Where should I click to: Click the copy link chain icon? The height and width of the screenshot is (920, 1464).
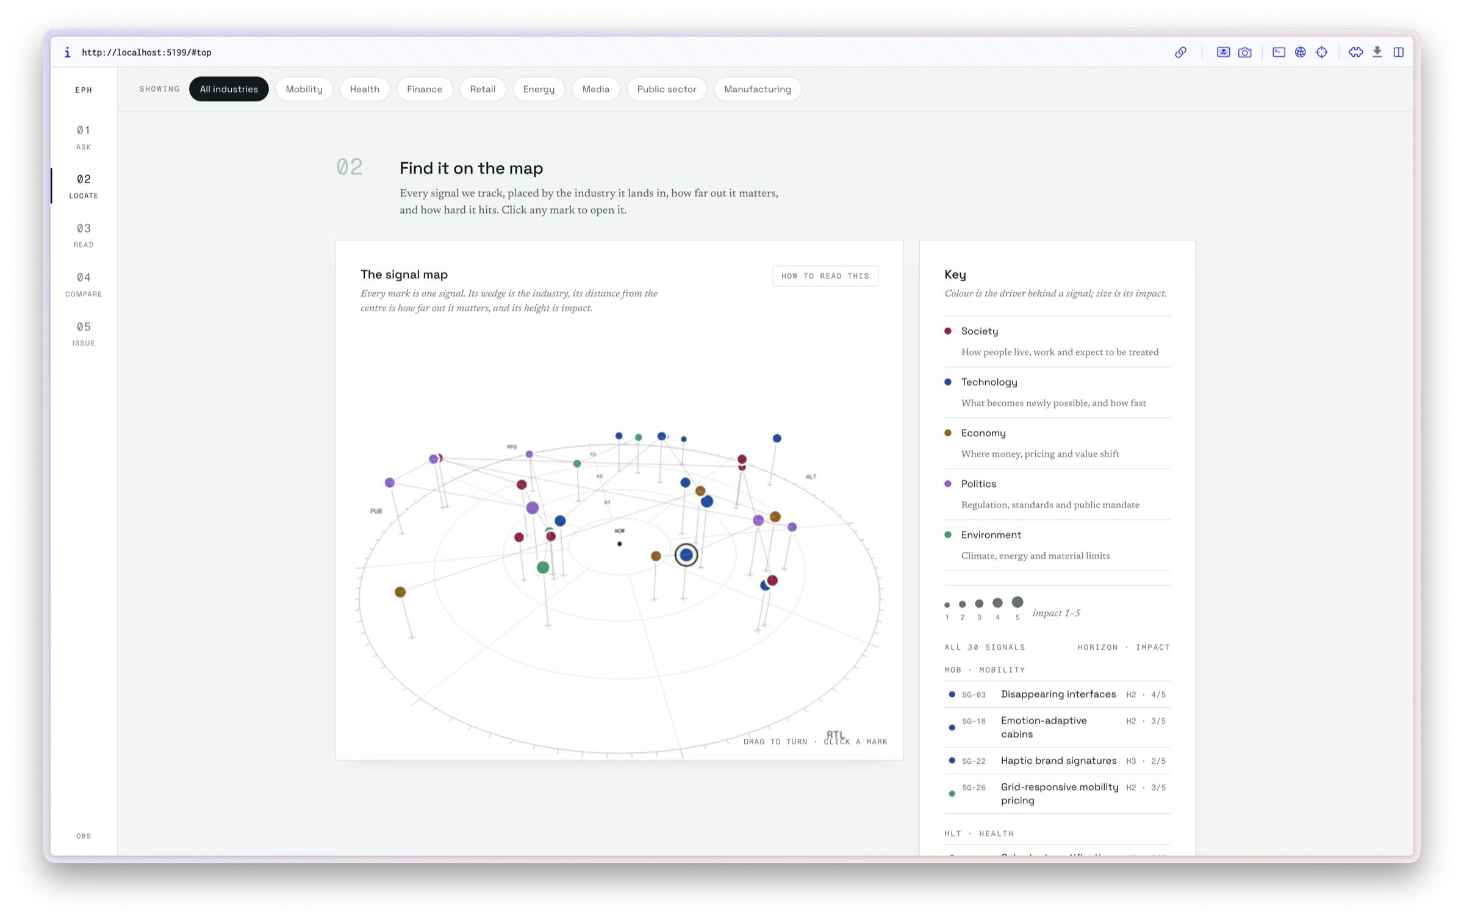pyautogui.click(x=1180, y=52)
